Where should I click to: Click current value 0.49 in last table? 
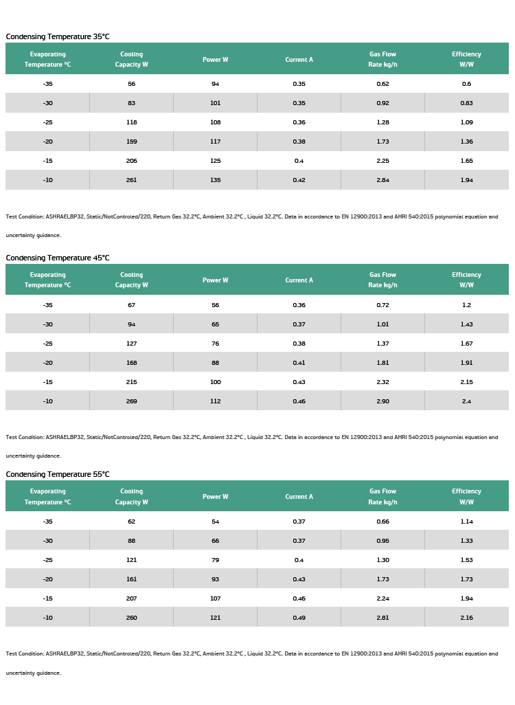pos(299,618)
